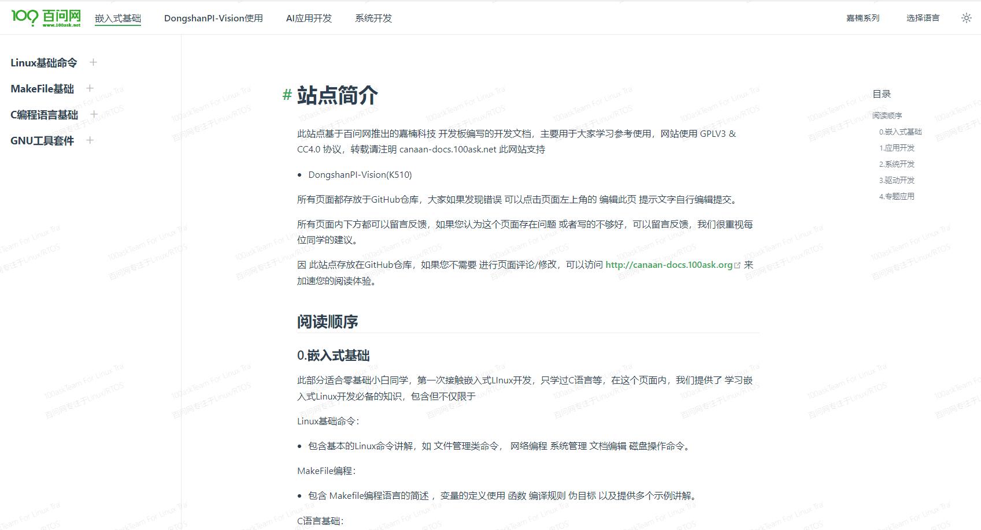981x530 pixels.
Task: Expand the MakeFile基础 plus icon
Action: [x=90, y=88]
